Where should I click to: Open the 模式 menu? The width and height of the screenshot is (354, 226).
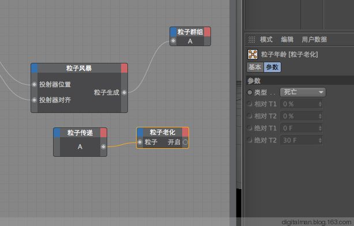pos(266,40)
